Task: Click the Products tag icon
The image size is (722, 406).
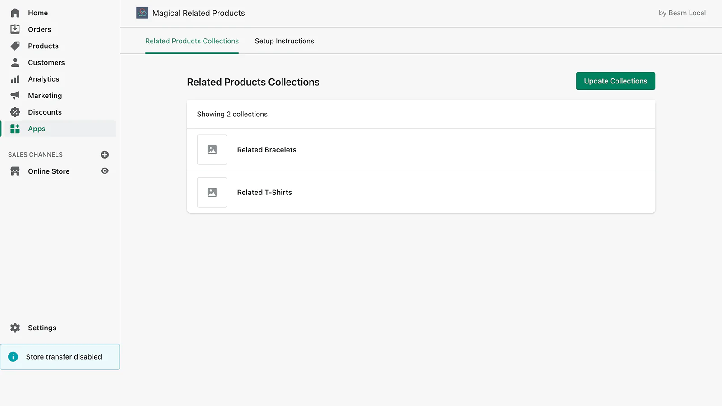Action: [x=15, y=46]
